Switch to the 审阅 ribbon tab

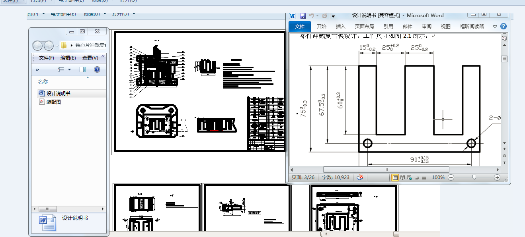[427, 27]
